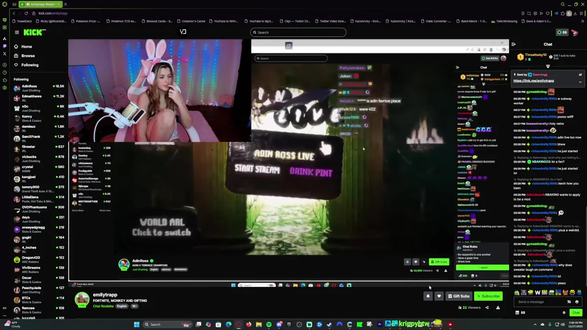Viewport: 587px width, 330px height.
Task: Click the browser pin icon in toolbar
Action: [523, 13]
